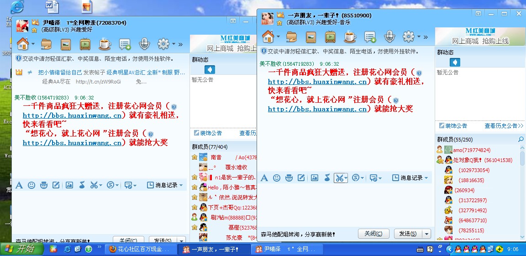
Task: Click the message input box in 一声朋友 window
Action: pyautogui.click(x=346, y=205)
